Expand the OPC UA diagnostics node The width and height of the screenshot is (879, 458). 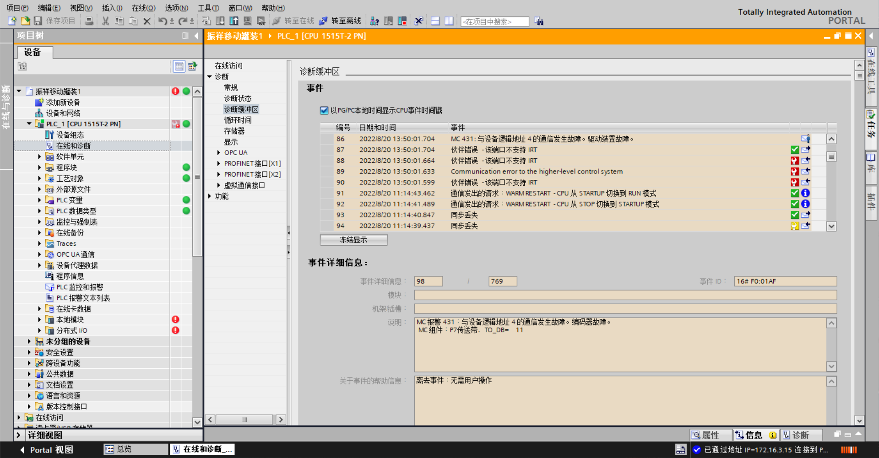coord(218,152)
